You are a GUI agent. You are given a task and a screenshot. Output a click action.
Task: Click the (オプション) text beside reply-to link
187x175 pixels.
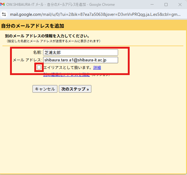pos(101,75)
